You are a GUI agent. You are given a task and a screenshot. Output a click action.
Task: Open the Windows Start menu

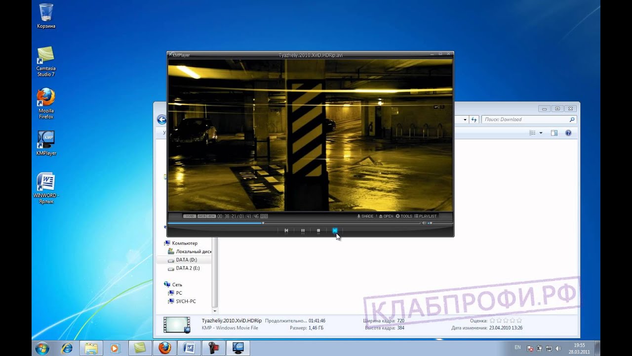pos(42,348)
